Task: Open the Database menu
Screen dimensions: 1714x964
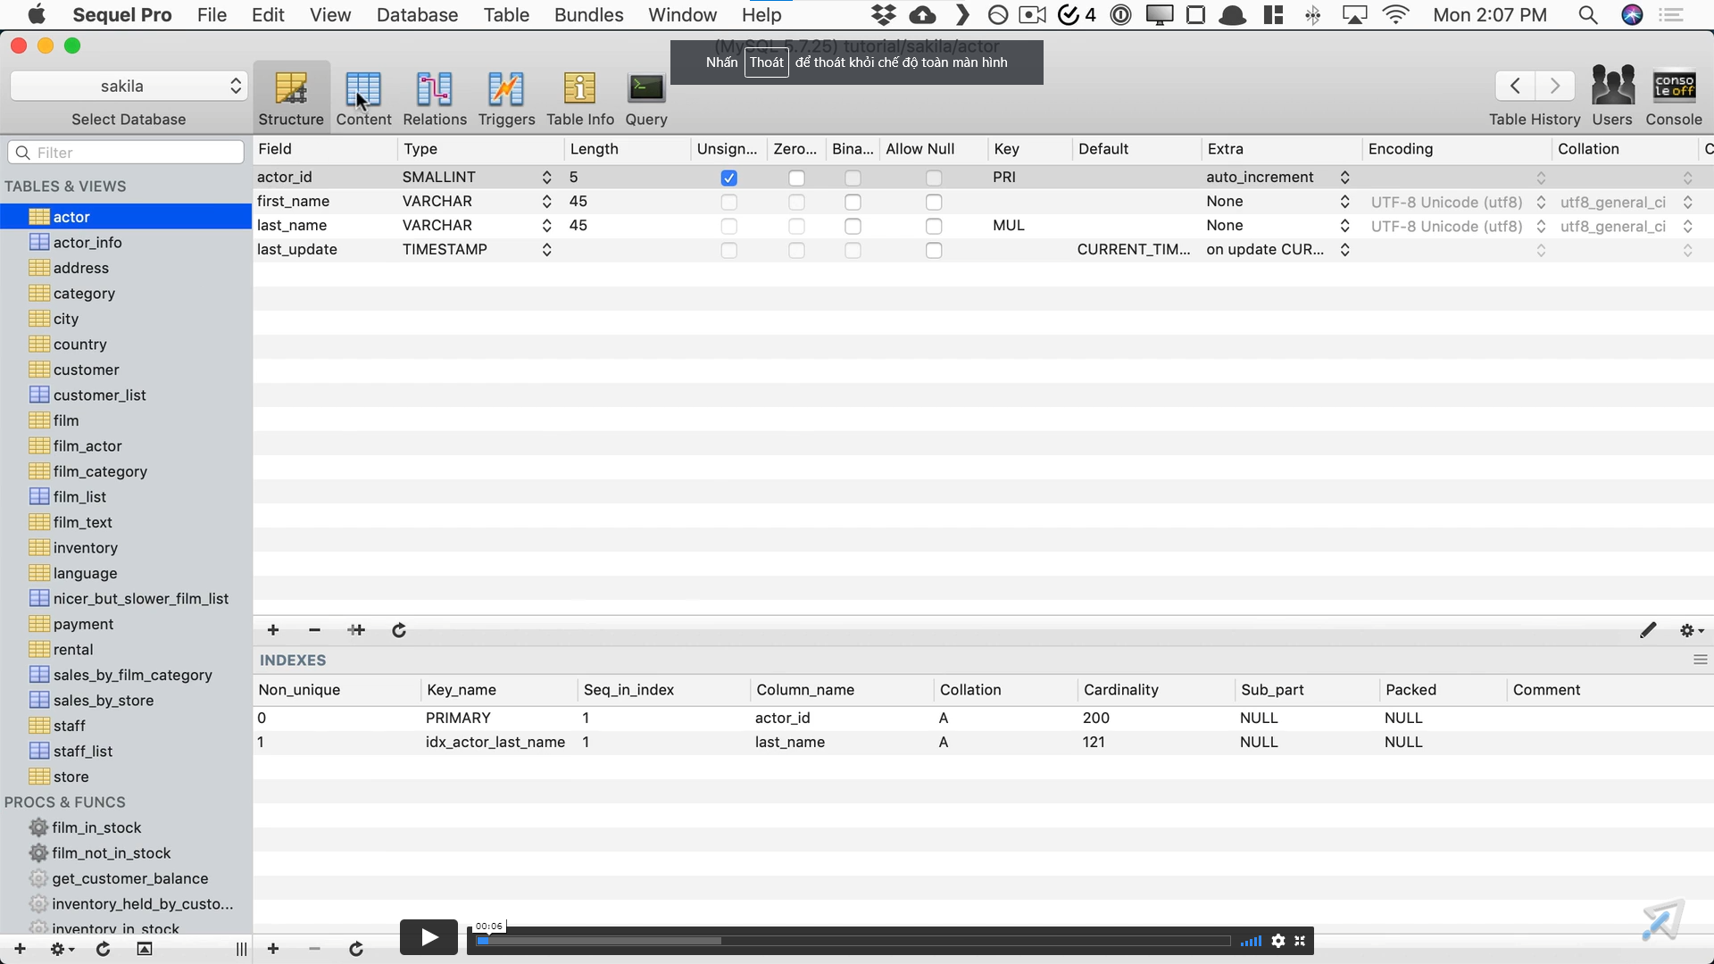Action: 417,15
